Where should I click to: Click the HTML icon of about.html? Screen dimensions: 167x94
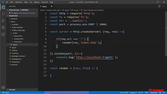[x=12, y=36]
